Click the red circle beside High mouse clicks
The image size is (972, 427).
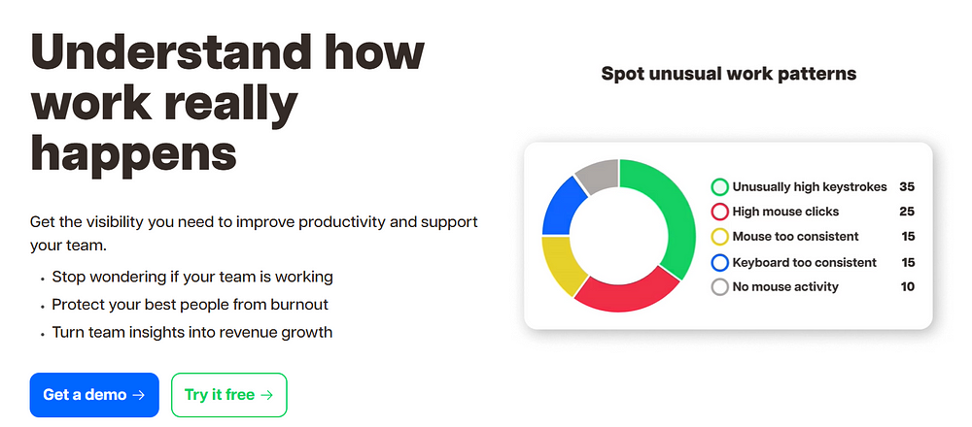(719, 212)
